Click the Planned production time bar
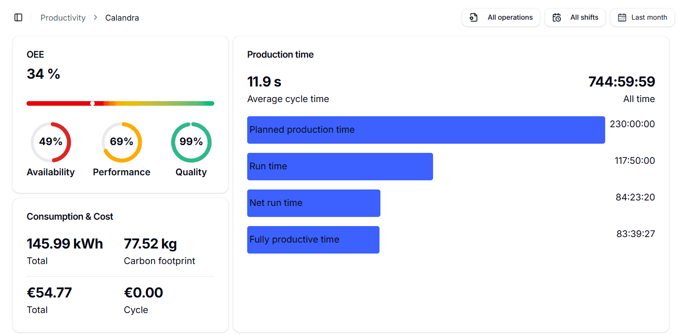This screenshot has height=335, width=683. coord(426,130)
